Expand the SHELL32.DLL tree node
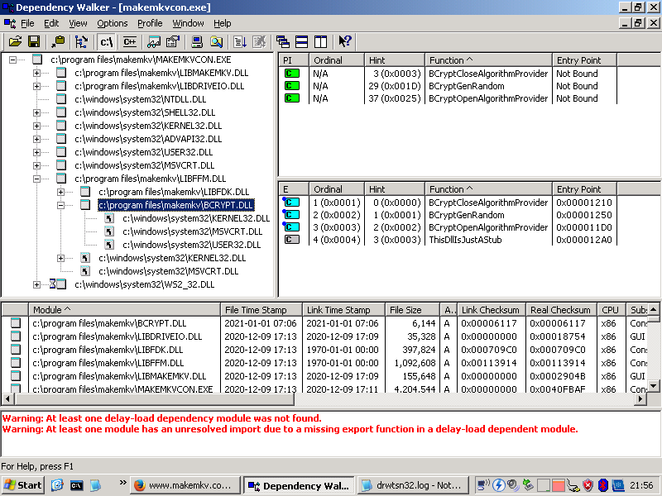Image resolution: width=662 pixels, height=496 pixels. click(x=36, y=112)
